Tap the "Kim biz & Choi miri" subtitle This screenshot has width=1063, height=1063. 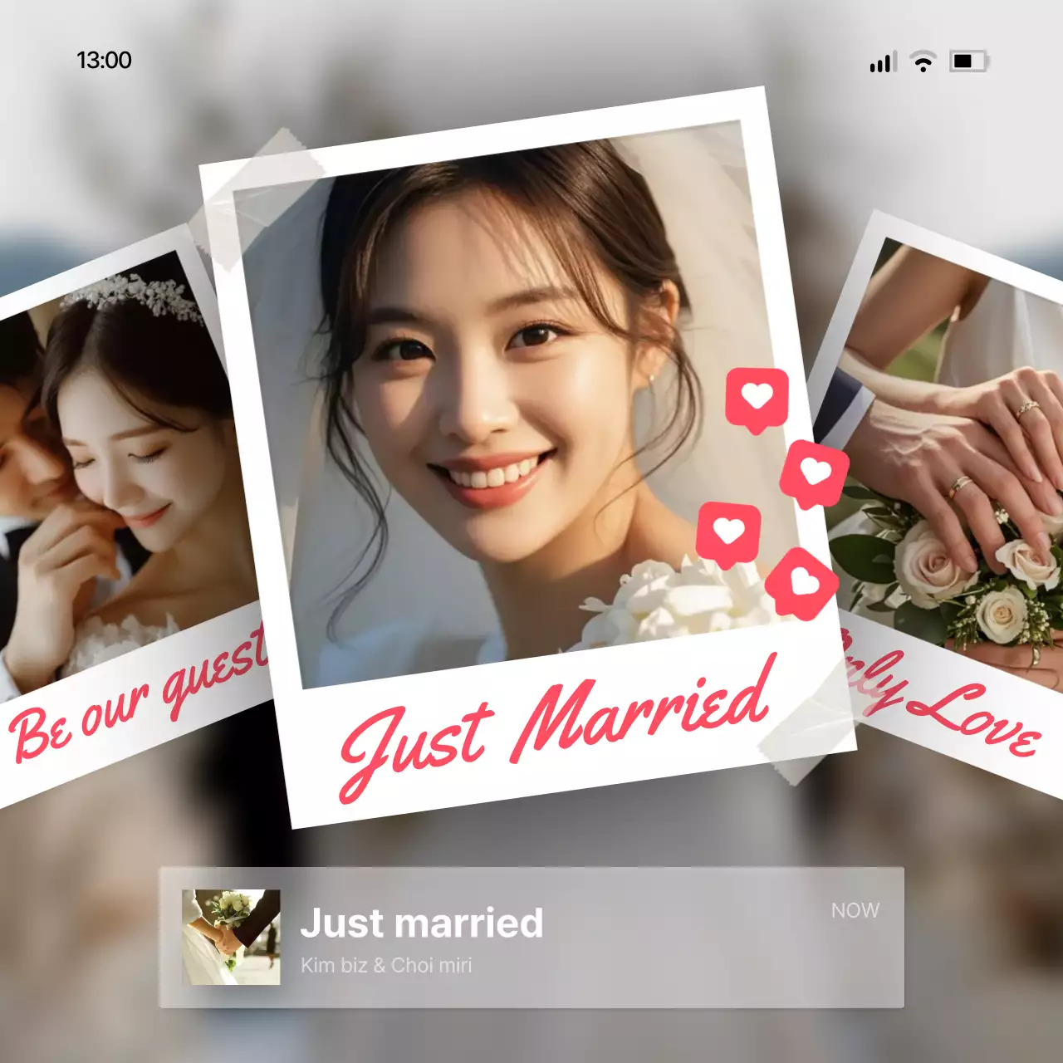(386, 966)
